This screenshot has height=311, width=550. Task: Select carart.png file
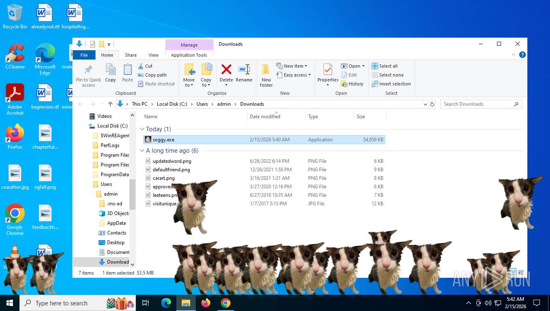(264, 178)
